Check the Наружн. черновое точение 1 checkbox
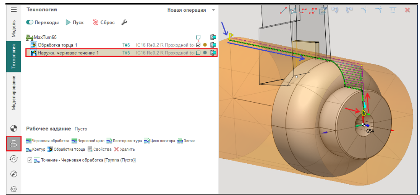 point(198,52)
